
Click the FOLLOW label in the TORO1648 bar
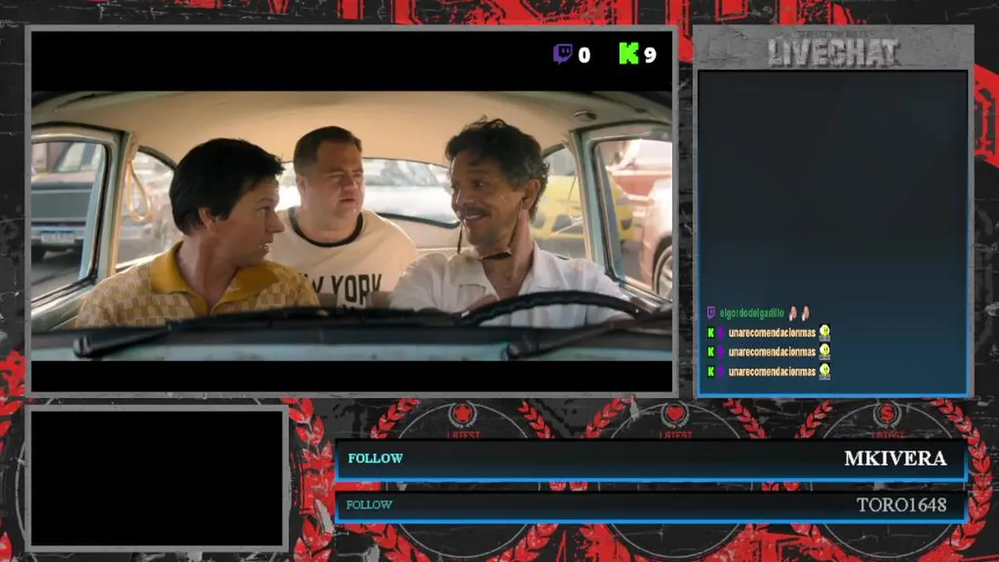[369, 505]
